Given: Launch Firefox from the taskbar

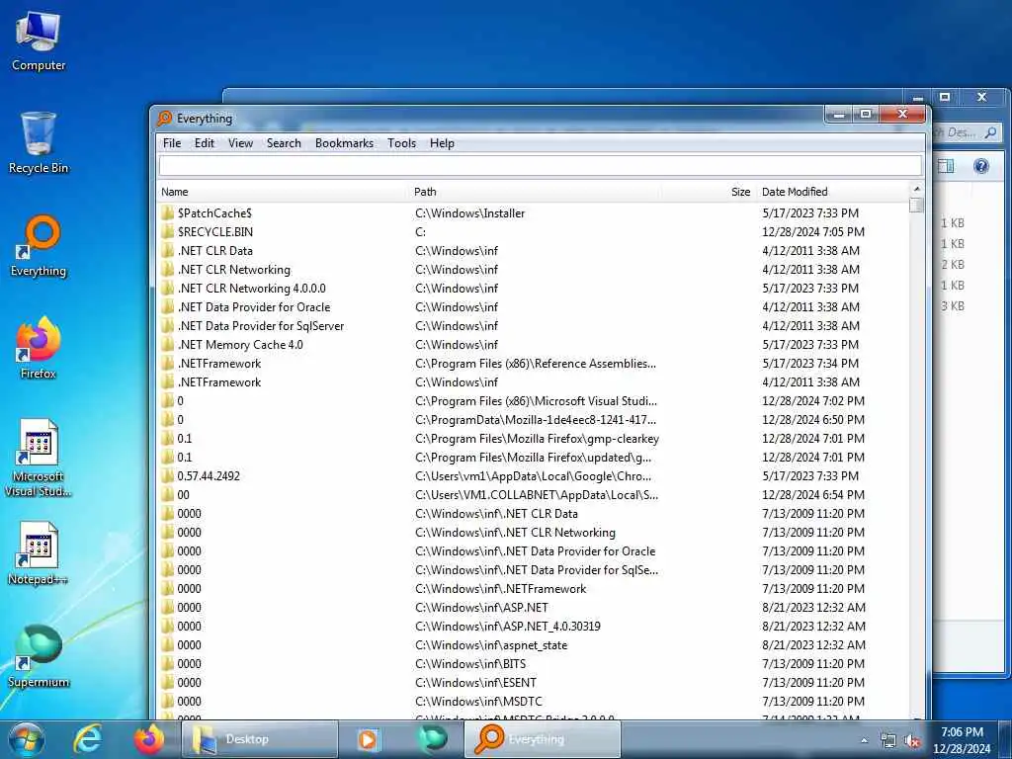Looking at the screenshot, I should click(x=148, y=739).
